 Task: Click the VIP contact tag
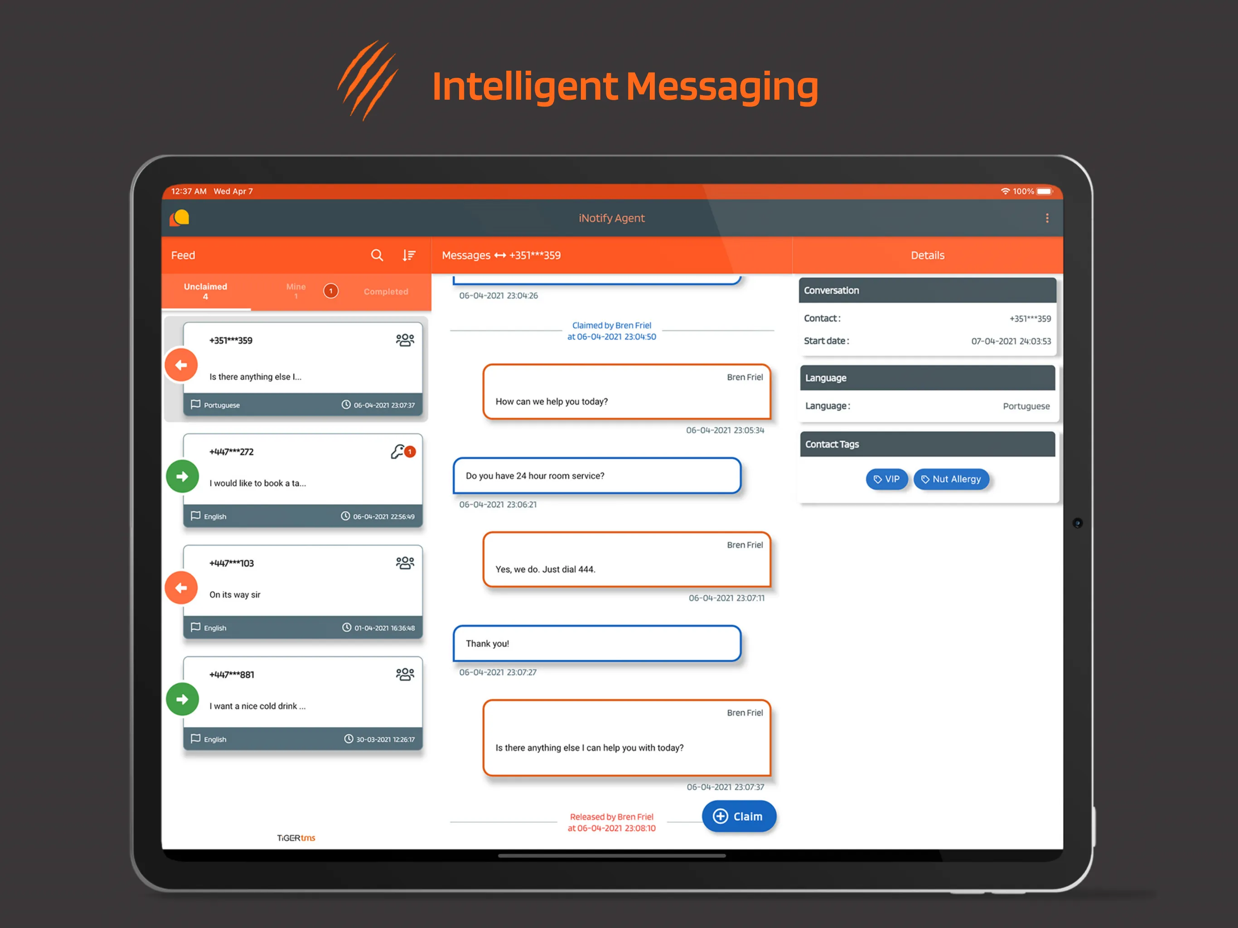pyautogui.click(x=885, y=478)
